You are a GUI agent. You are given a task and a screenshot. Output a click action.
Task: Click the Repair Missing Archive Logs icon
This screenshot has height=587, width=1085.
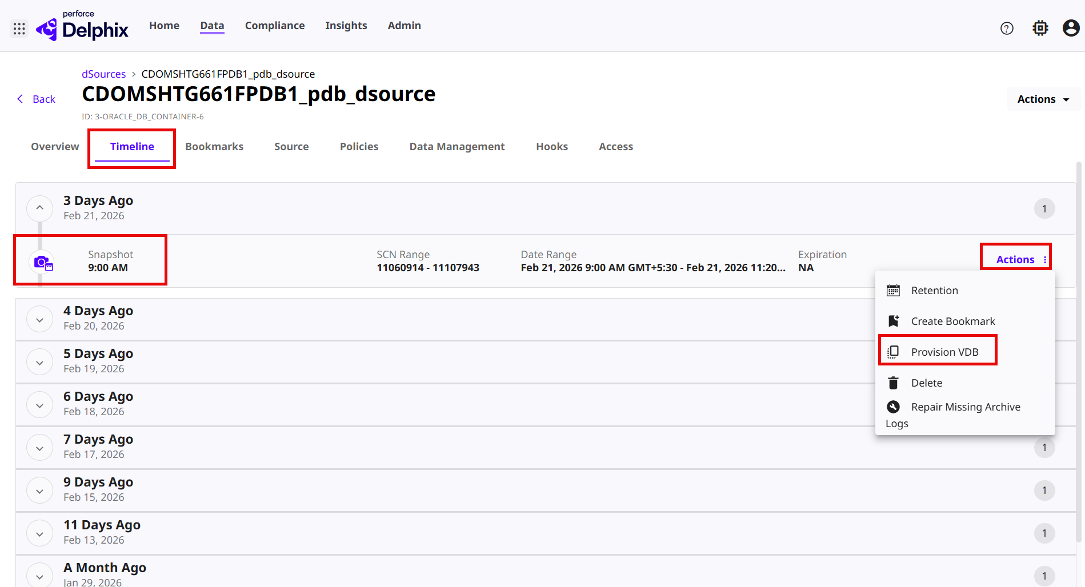point(893,407)
